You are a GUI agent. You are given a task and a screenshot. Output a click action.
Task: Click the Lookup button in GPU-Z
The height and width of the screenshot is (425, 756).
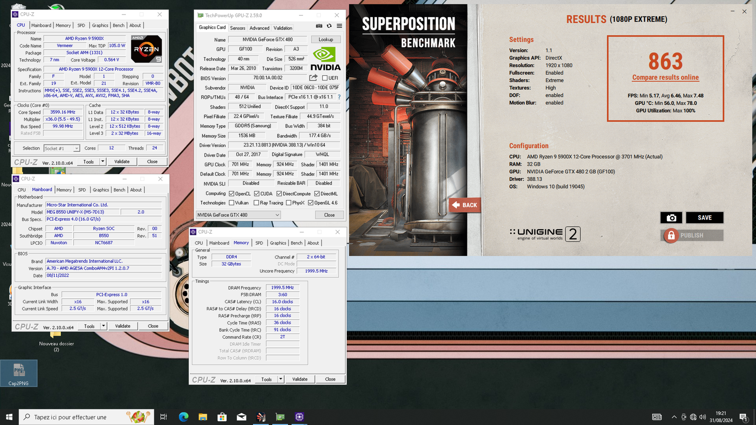tap(326, 39)
